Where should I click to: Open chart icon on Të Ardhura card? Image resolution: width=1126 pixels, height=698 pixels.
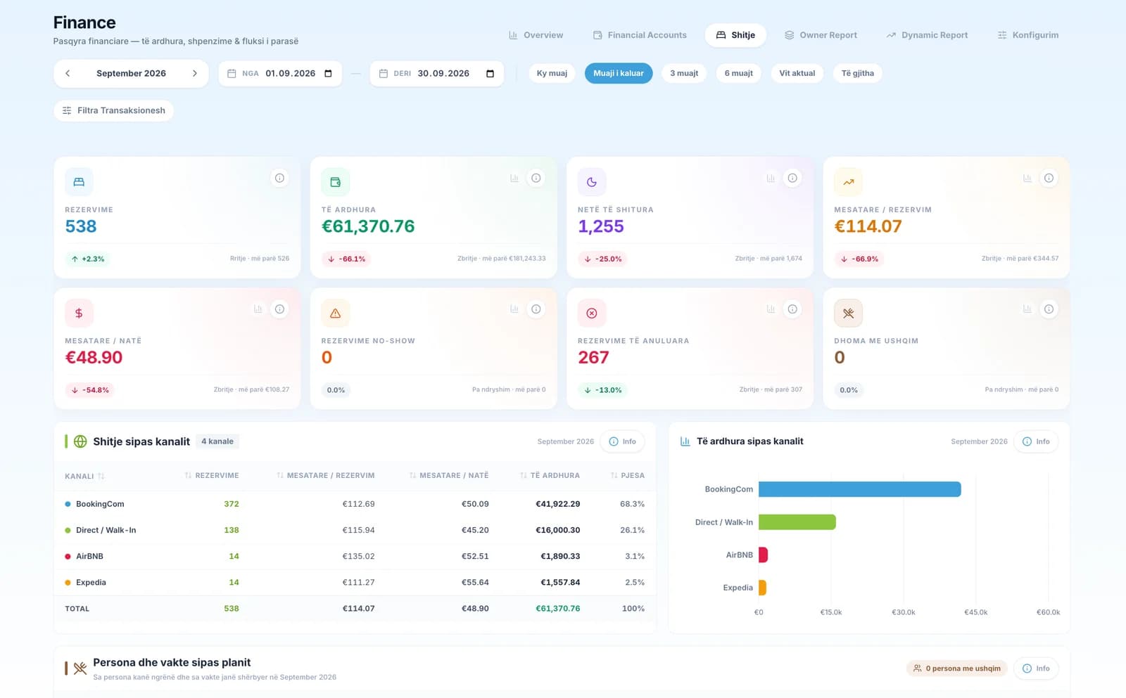click(x=514, y=178)
